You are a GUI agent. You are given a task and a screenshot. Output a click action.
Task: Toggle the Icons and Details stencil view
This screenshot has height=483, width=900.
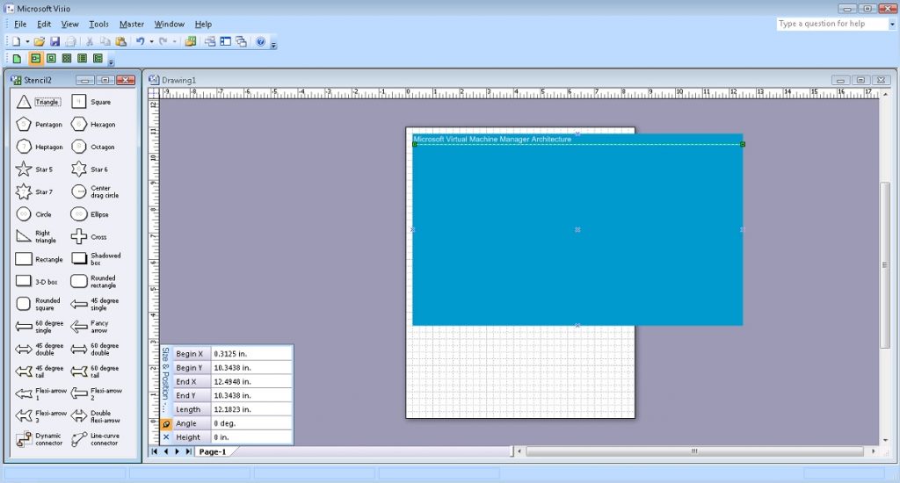pyautogui.click(x=98, y=59)
